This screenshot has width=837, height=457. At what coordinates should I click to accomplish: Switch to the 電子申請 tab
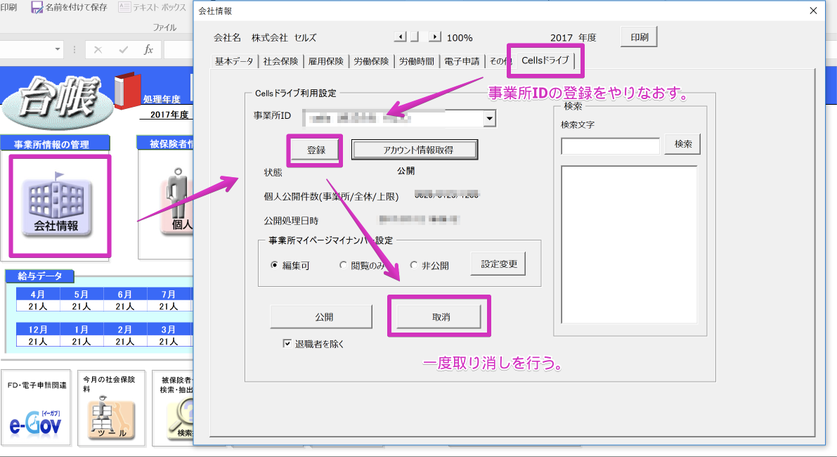pos(462,61)
